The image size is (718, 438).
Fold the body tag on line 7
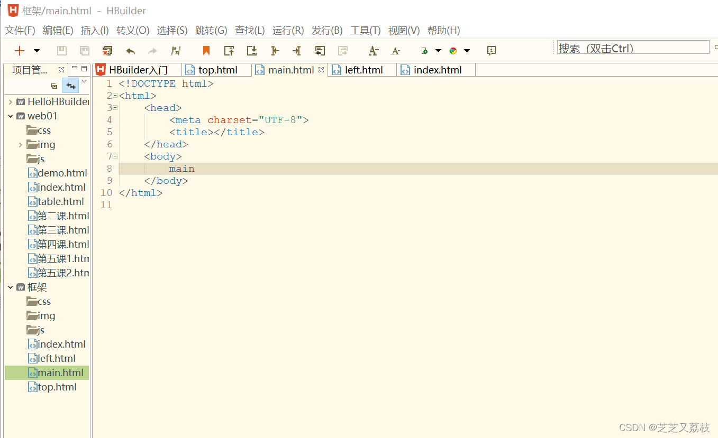115,156
